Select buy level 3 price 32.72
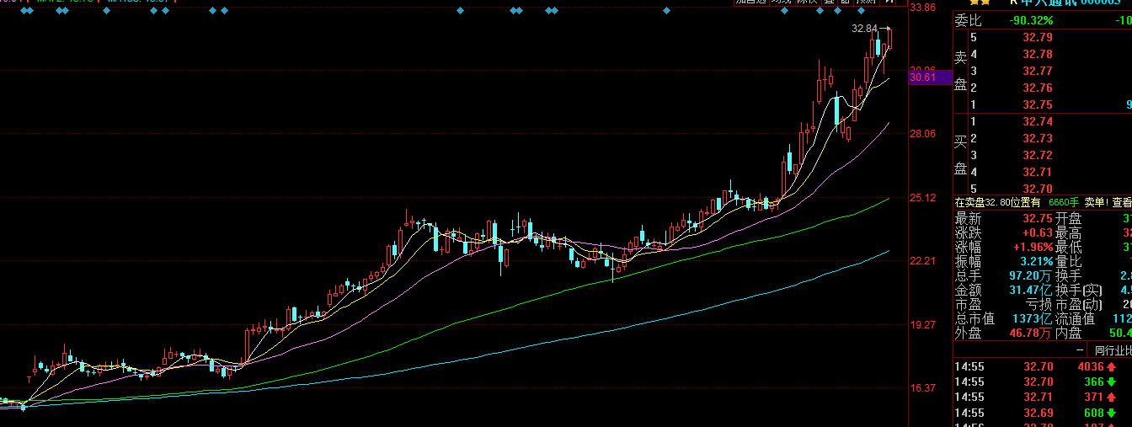The image size is (1132, 427). point(1038,155)
